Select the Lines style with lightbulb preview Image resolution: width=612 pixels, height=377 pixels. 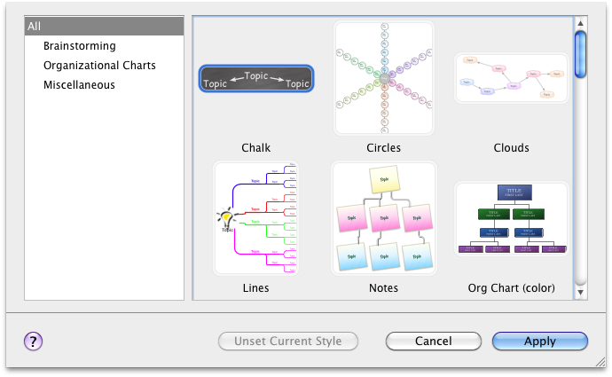click(255, 217)
